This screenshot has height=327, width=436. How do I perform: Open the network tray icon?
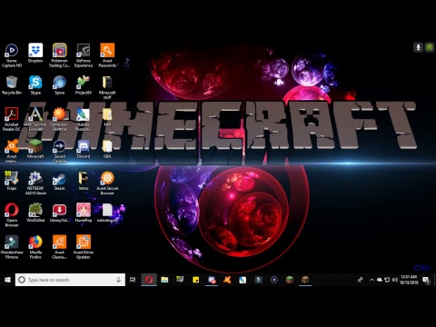click(387, 280)
